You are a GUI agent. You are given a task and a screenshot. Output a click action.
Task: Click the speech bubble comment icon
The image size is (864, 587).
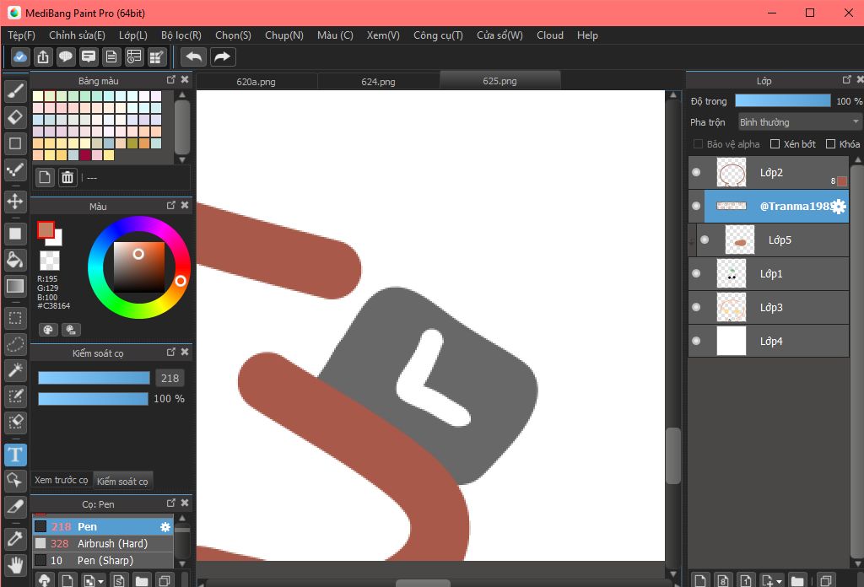(66, 57)
